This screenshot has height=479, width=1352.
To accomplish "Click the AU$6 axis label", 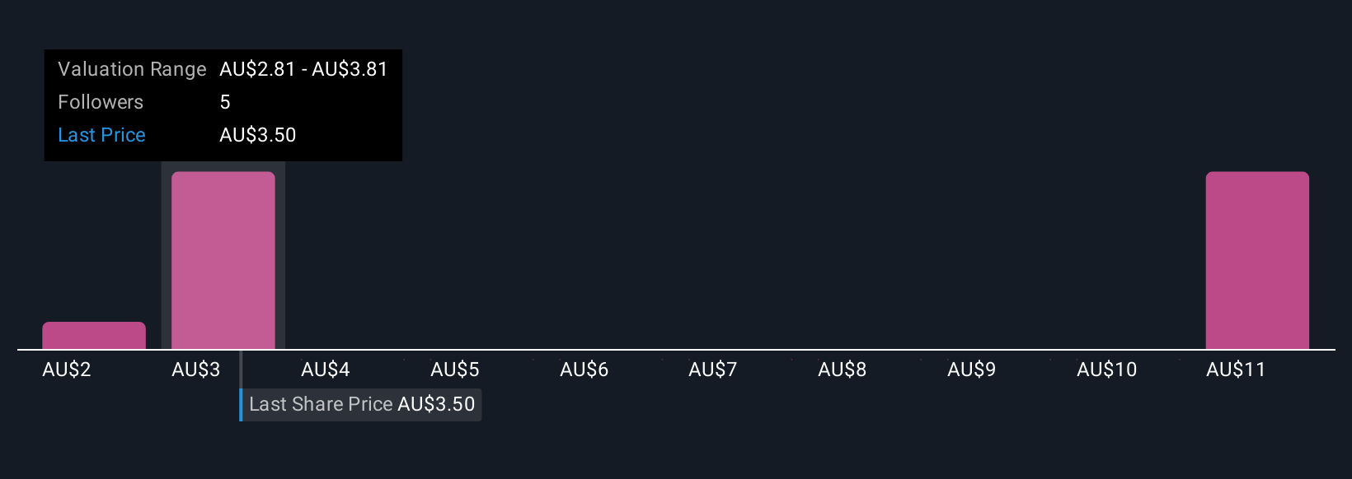I will click(584, 370).
